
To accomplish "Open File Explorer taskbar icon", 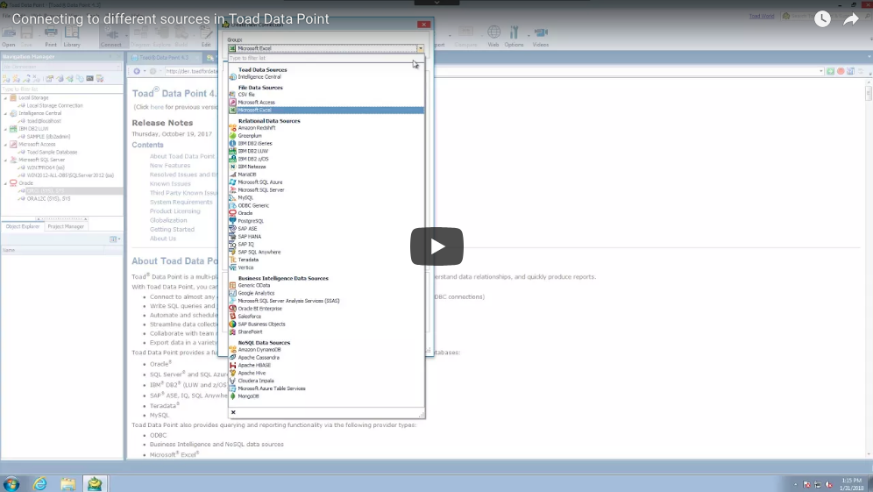I will [67, 483].
